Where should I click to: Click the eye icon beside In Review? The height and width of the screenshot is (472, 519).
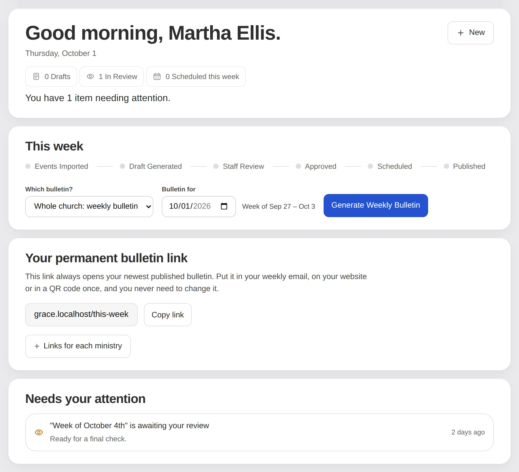point(90,77)
